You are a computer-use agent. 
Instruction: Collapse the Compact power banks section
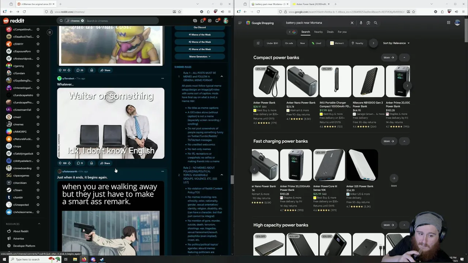pos(404,57)
